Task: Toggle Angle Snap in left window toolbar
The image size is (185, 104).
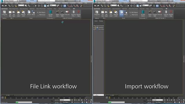Action: pyautogui.click(x=71, y=6)
